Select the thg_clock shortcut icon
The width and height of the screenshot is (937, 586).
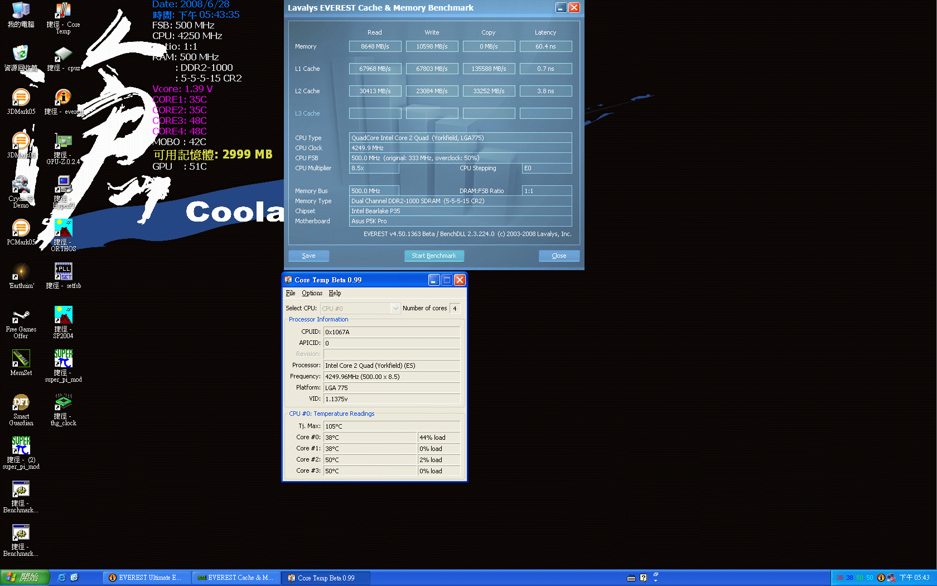(x=63, y=410)
